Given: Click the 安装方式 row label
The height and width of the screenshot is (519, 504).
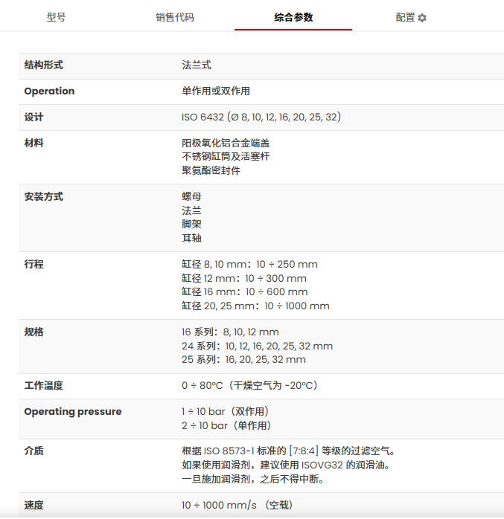Looking at the screenshot, I should (44, 197).
